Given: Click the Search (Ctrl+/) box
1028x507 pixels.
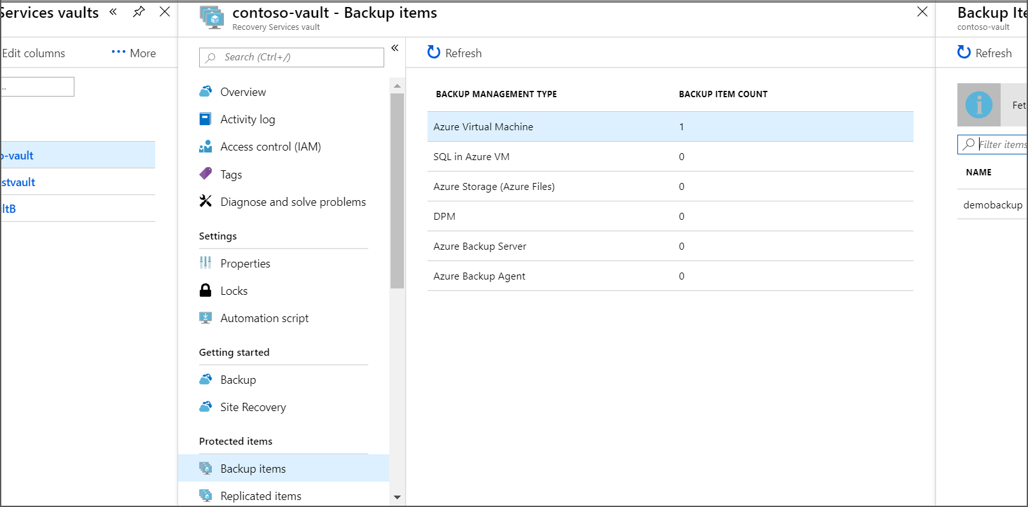Looking at the screenshot, I should coord(291,57).
